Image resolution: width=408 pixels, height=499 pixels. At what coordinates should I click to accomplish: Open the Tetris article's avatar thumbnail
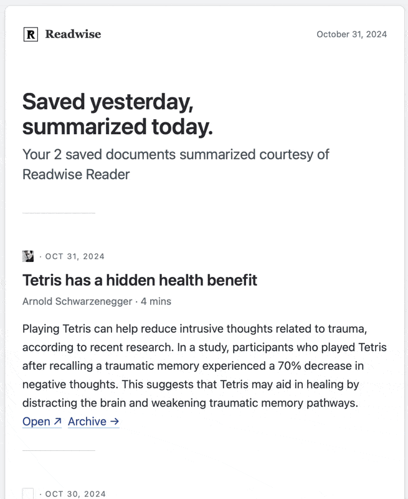(28, 256)
